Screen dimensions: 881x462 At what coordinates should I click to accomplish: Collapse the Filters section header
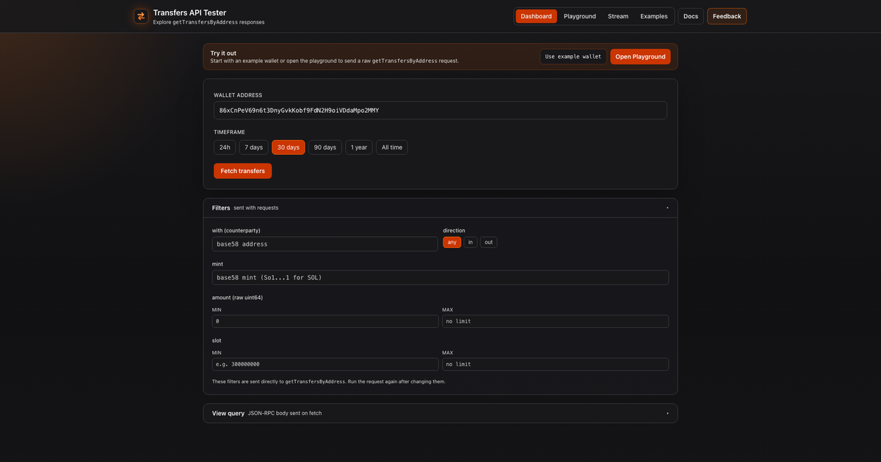click(x=440, y=208)
